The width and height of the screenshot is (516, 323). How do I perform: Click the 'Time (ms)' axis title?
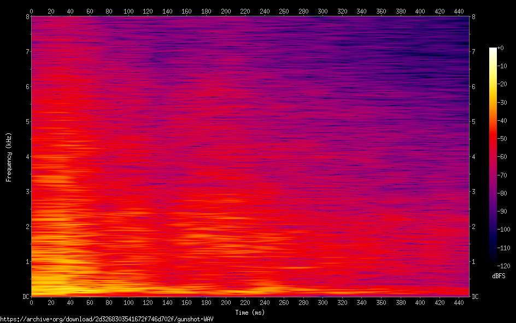tap(250, 313)
